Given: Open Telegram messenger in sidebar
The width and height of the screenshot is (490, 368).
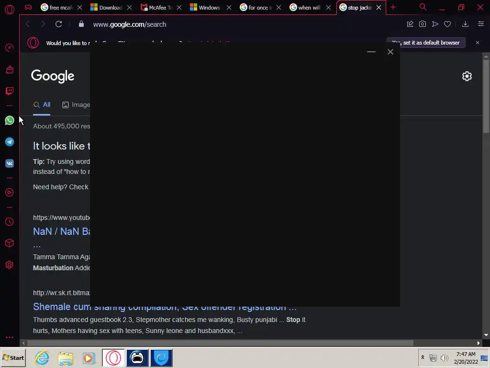Looking at the screenshot, I should pyautogui.click(x=10, y=142).
